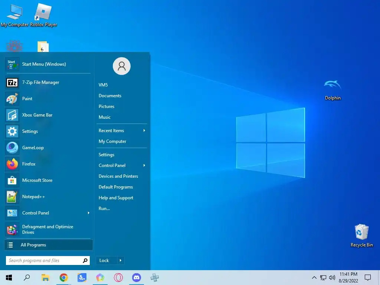Click Show desktop sliver at taskbar end

coord(379,278)
